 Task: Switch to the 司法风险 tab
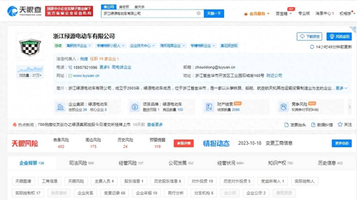tap(81, 163)
